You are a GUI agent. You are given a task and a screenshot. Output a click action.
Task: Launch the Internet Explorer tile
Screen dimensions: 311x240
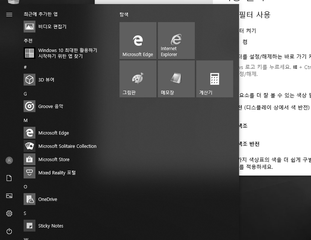click(176, 40)
